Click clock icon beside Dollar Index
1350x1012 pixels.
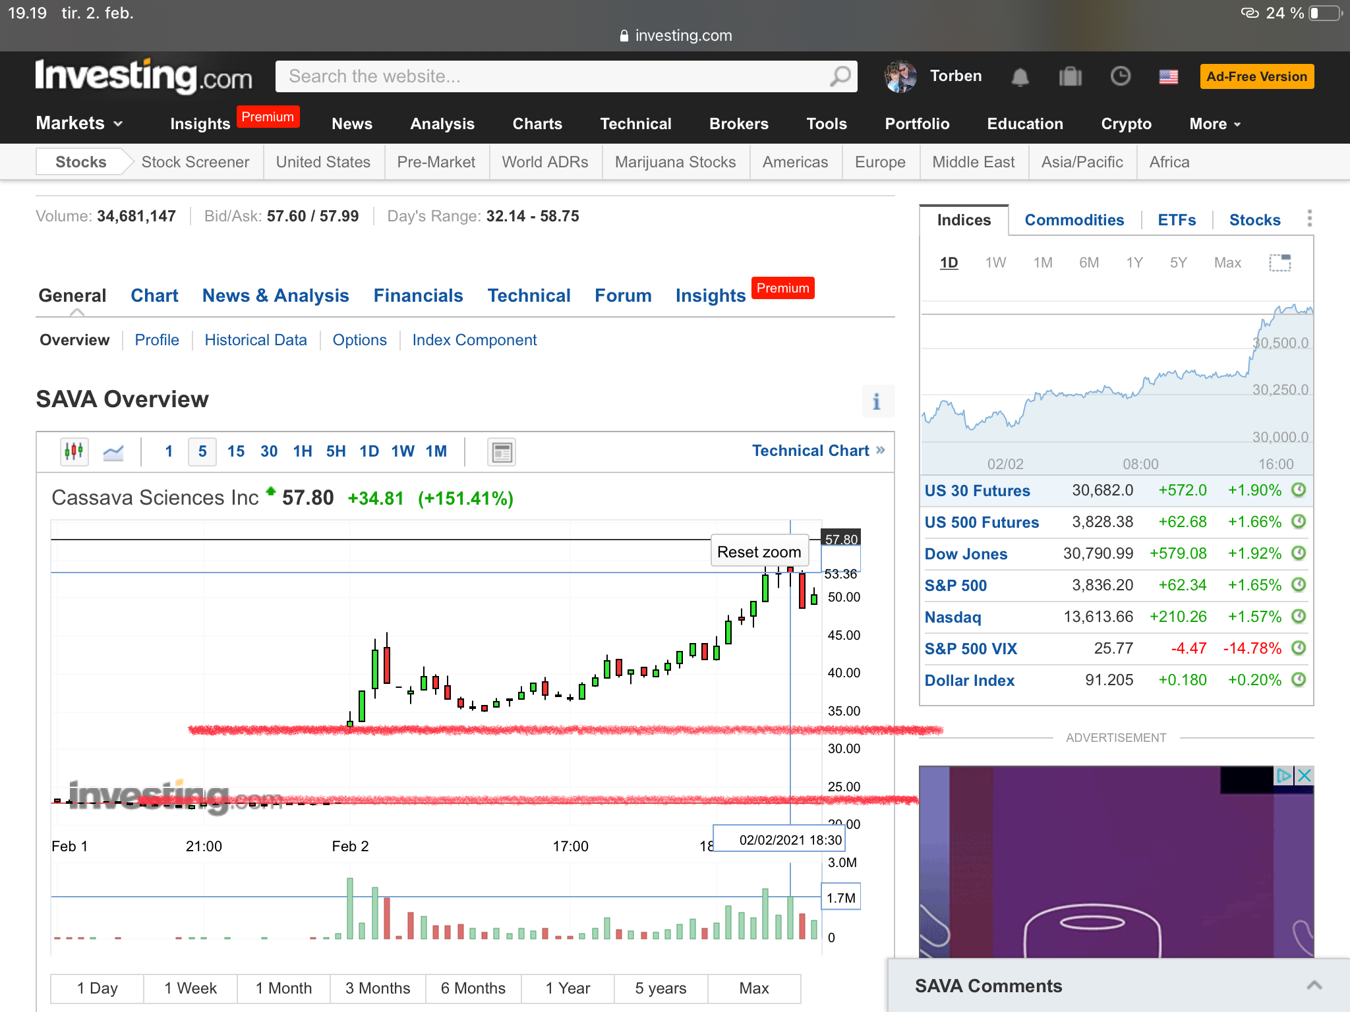coord(1299,680)
